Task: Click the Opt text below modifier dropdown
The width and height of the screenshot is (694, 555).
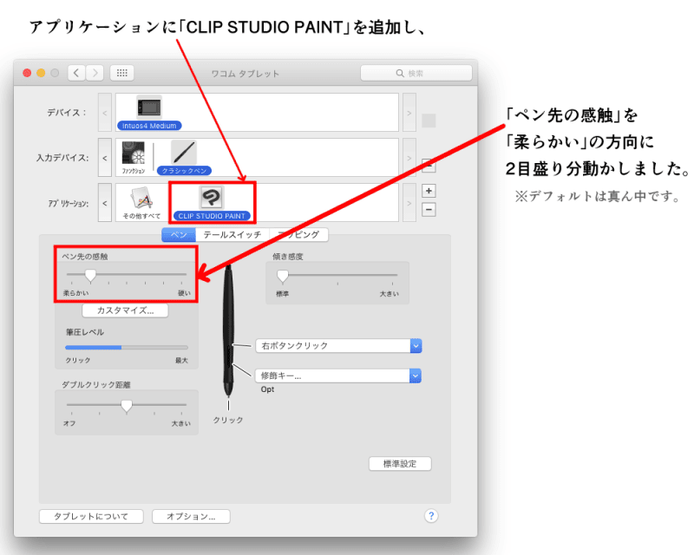Action: tap(267, 389)
